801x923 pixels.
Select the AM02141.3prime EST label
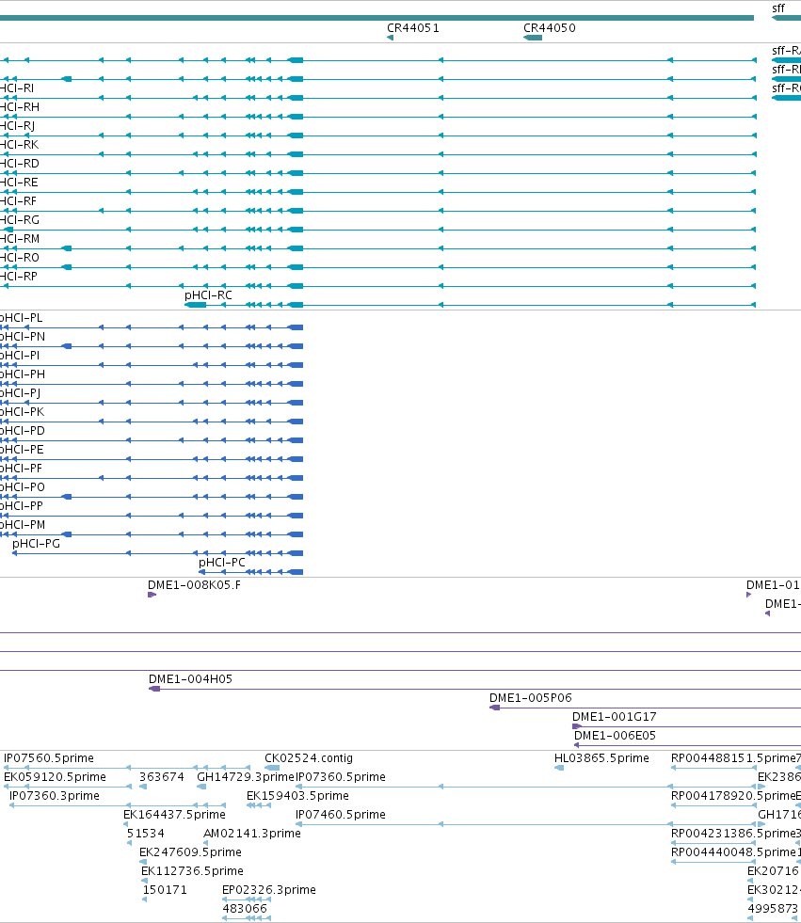point(252,834)
